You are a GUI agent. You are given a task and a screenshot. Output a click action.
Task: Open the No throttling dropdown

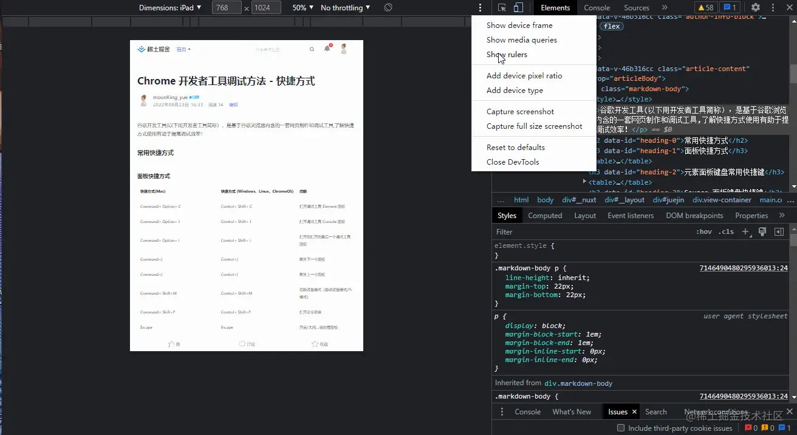345,8
